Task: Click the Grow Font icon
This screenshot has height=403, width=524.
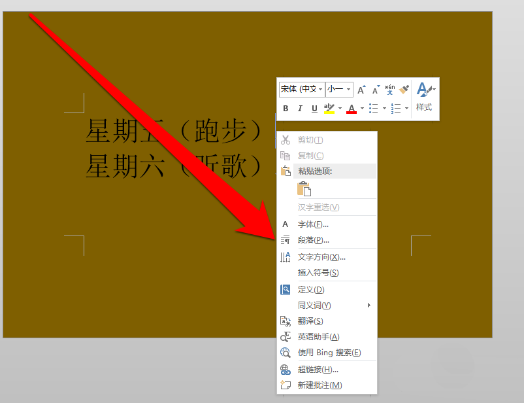Action: (x=361, y=89)
